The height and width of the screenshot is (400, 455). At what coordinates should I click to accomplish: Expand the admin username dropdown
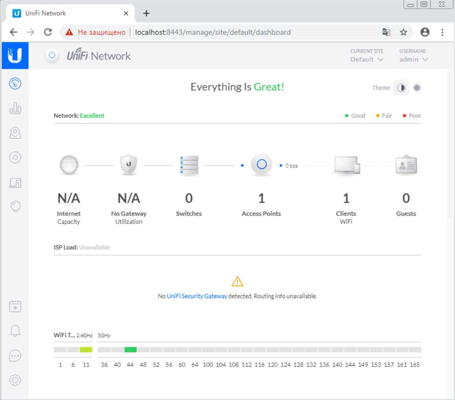(414, 60)
